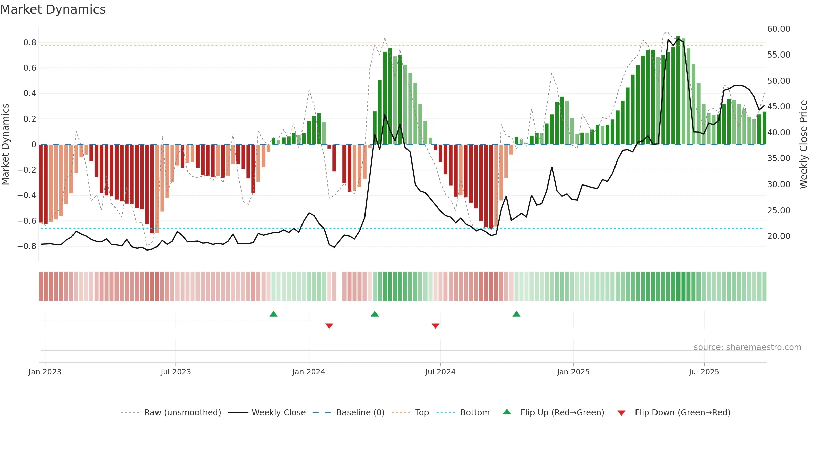Viewport: 813px width, 457px height.
Task: Click the 0.4 left axis tick
Action: pos(30,93)
